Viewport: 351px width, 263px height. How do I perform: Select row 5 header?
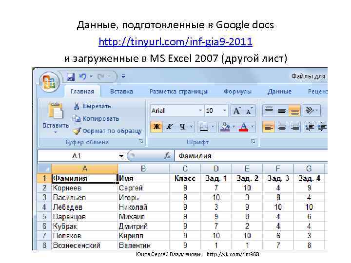pos(44,217)
